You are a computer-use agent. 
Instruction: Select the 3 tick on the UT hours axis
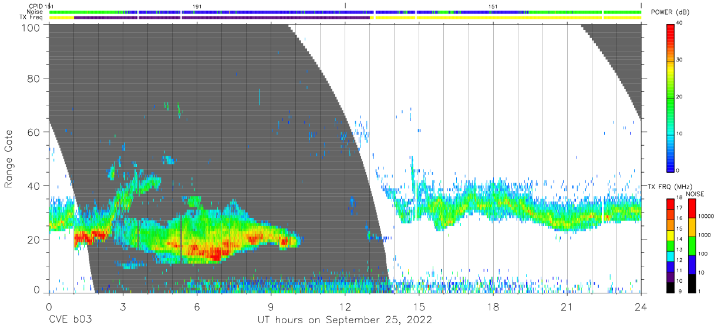[x=123, y=307]
